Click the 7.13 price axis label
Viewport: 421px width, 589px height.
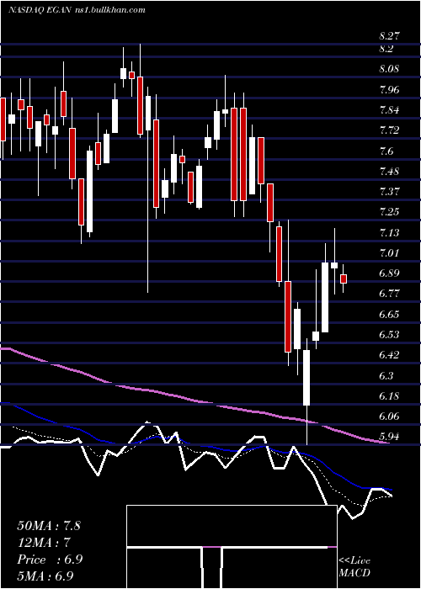pyautogui.click(x=389, y=233)
